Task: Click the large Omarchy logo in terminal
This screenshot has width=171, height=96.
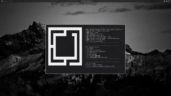Action: click(x=65, y=46)
